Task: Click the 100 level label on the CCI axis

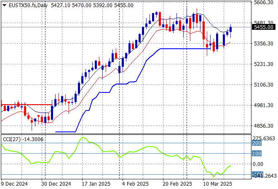Action: tap(257, 154)
